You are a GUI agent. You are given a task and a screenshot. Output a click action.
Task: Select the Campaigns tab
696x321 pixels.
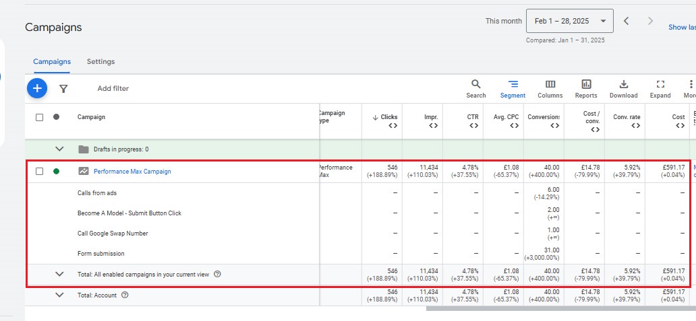(x=52, y=62)
